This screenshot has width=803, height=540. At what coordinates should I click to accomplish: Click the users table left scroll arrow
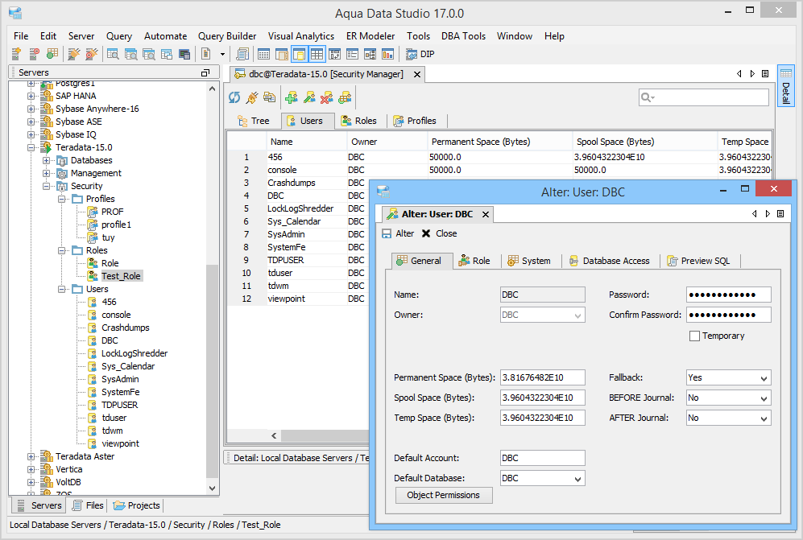point(274,435)
